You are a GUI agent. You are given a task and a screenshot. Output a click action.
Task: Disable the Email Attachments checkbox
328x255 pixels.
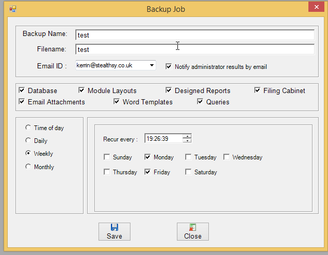click(22, 102)
